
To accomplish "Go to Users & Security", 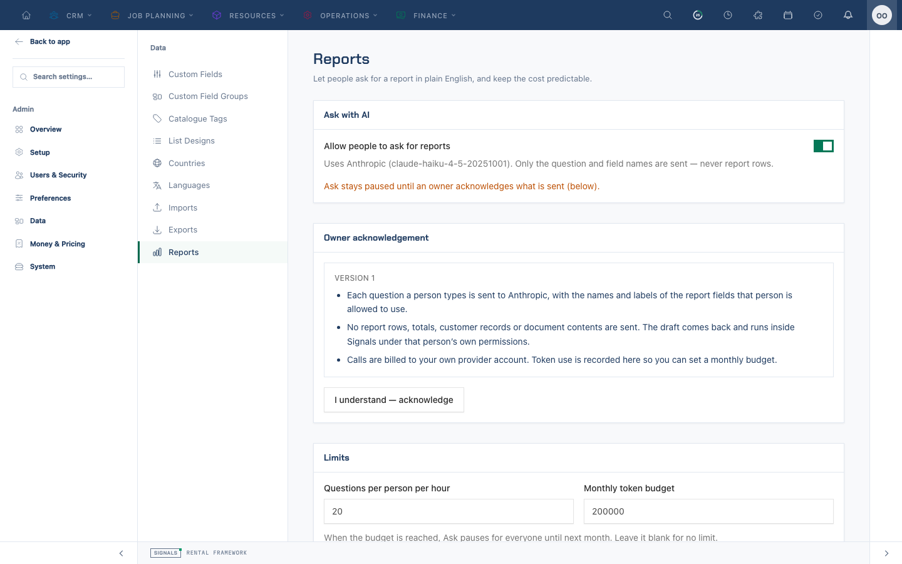I will 68,175.
